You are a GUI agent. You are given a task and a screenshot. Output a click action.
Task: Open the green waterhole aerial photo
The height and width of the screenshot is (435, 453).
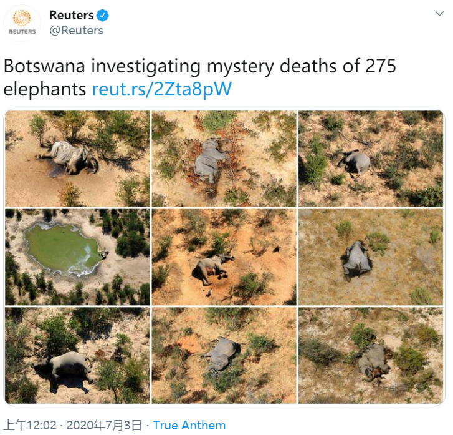tap(77, 257)
